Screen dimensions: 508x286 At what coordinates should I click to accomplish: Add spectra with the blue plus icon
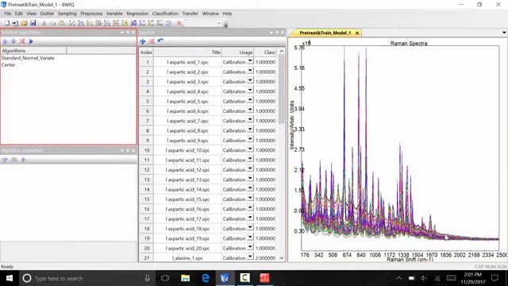(x=143, y=41)
